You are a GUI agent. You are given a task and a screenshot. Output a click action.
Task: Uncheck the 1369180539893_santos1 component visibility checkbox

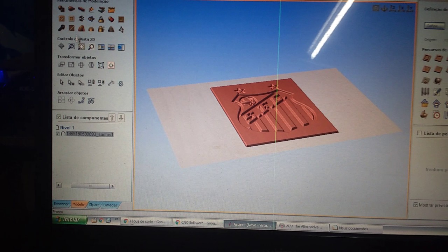click(58, 134)
